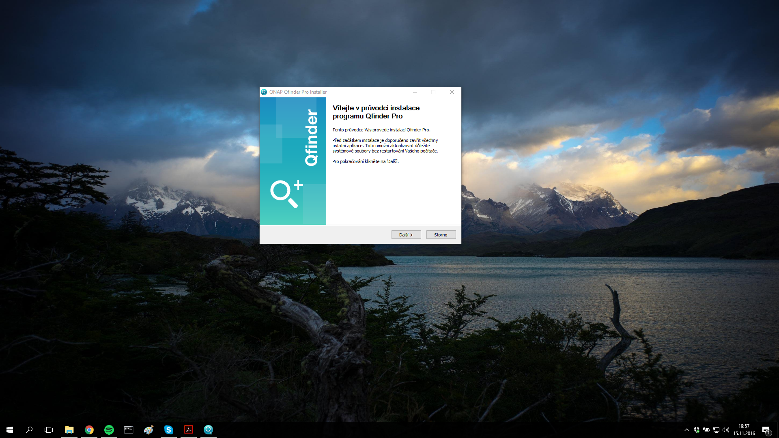779x438 pixels.
Task: Expand hidden system tray icons
Action: (x=686, y=430)
